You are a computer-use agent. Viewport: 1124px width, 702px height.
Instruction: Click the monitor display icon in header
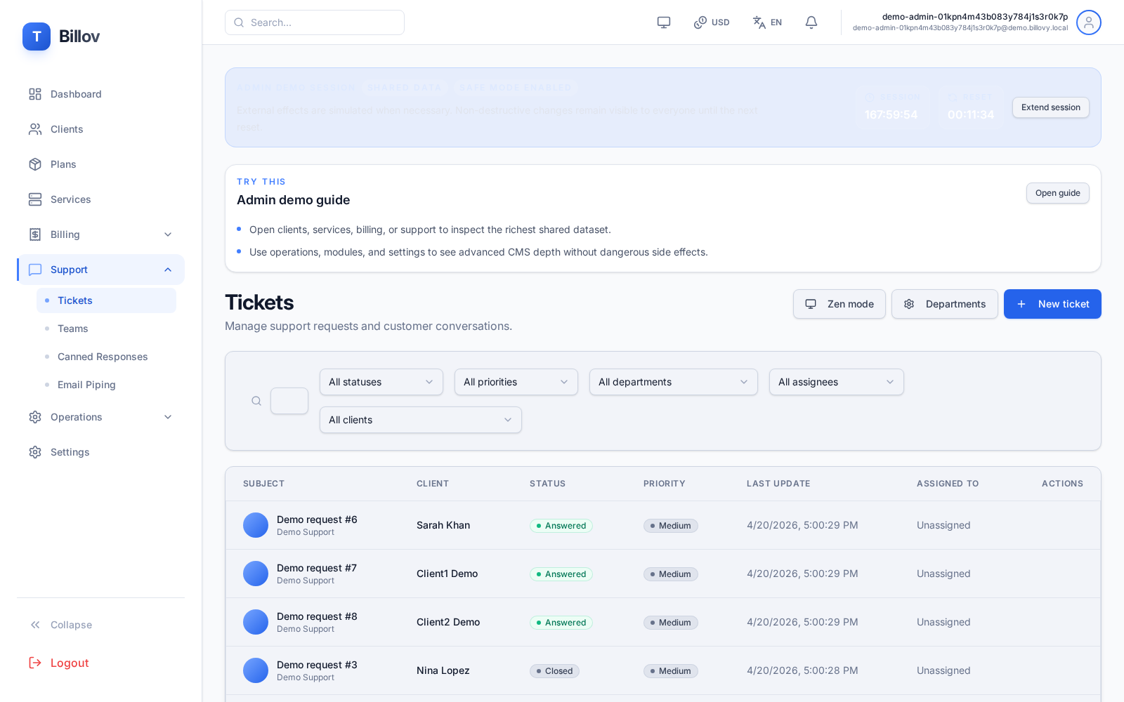664,22
